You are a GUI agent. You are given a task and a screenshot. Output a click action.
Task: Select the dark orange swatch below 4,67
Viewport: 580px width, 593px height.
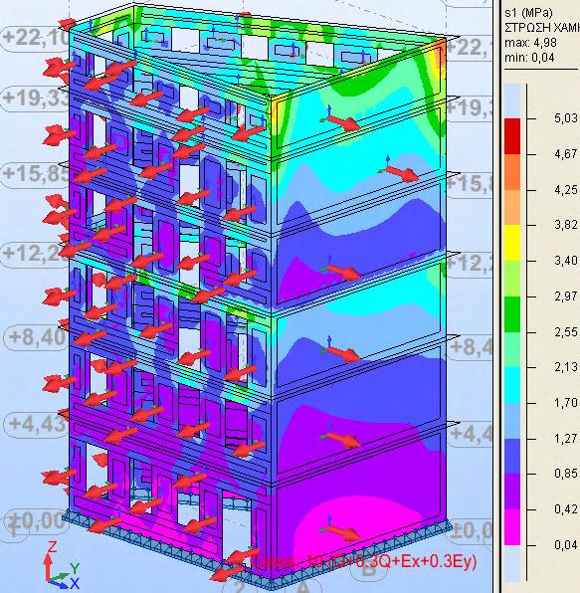pos(512,172)
